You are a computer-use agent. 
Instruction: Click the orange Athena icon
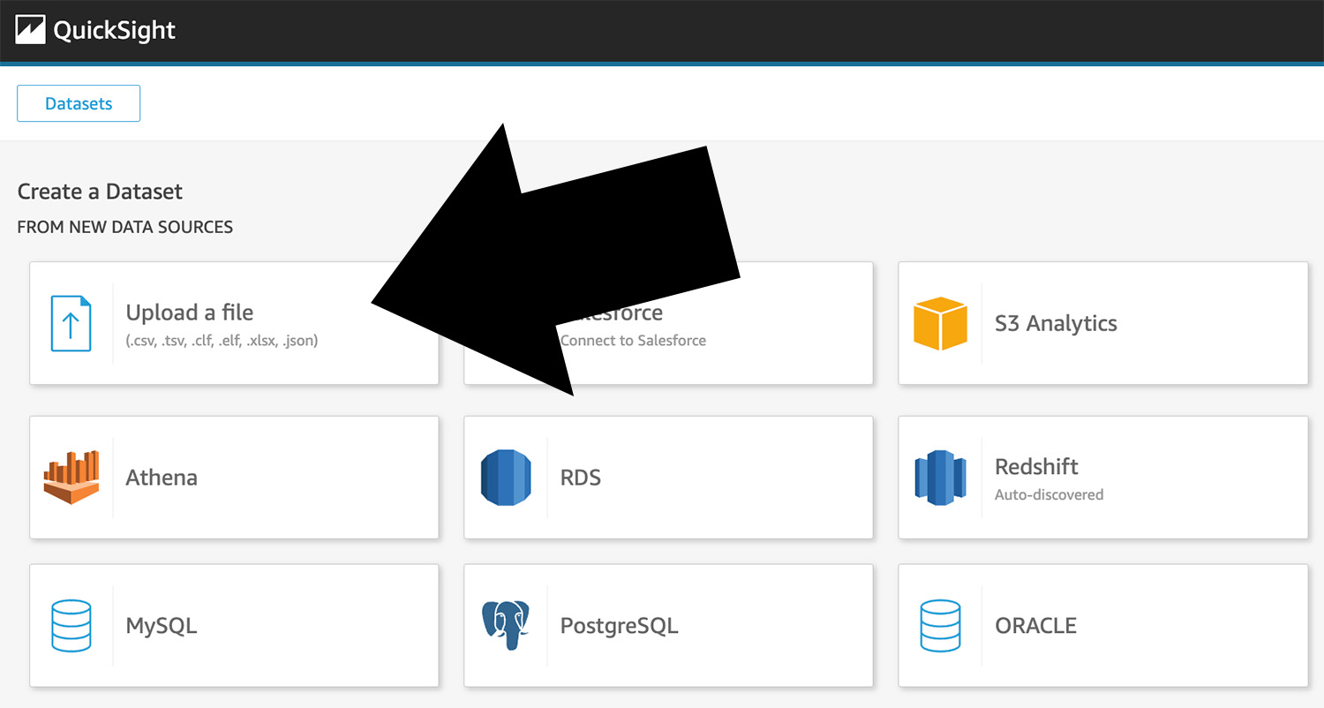(x=71, y=477)
